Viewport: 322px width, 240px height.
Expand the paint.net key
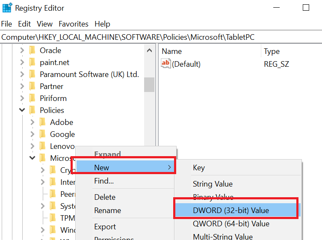pyautogui.click(x=22, y=62)
